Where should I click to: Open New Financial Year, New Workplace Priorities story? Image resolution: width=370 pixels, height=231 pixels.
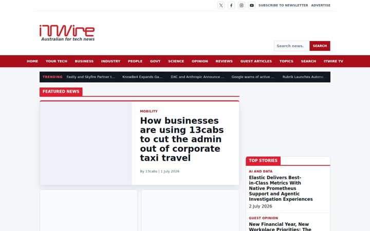pos(280,226)
